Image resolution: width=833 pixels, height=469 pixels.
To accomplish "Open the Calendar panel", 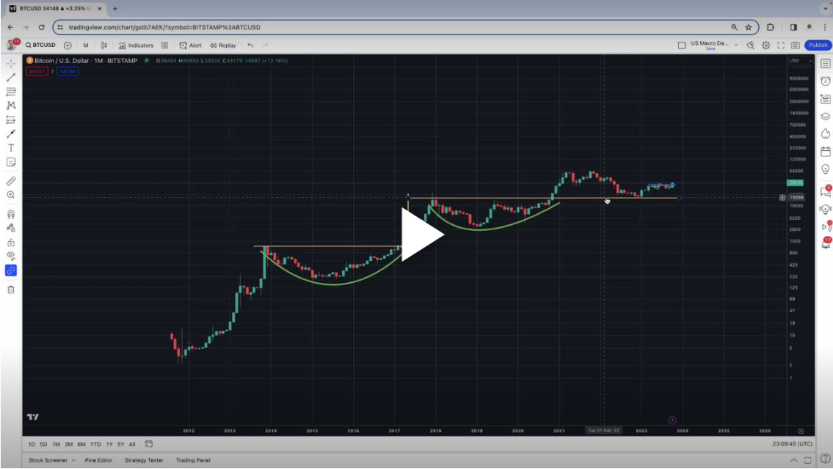I will (x=823, y=152).
